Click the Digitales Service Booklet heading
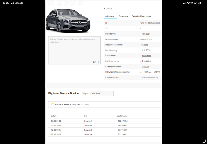 point(64,93)
